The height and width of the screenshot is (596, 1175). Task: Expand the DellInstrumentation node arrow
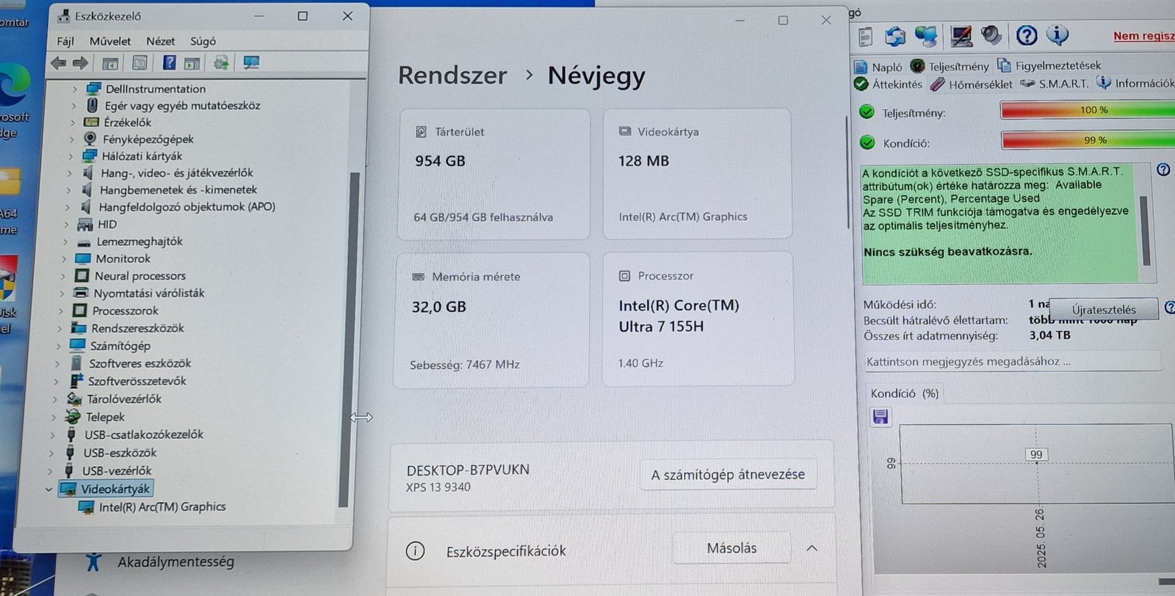pos(75,89)
